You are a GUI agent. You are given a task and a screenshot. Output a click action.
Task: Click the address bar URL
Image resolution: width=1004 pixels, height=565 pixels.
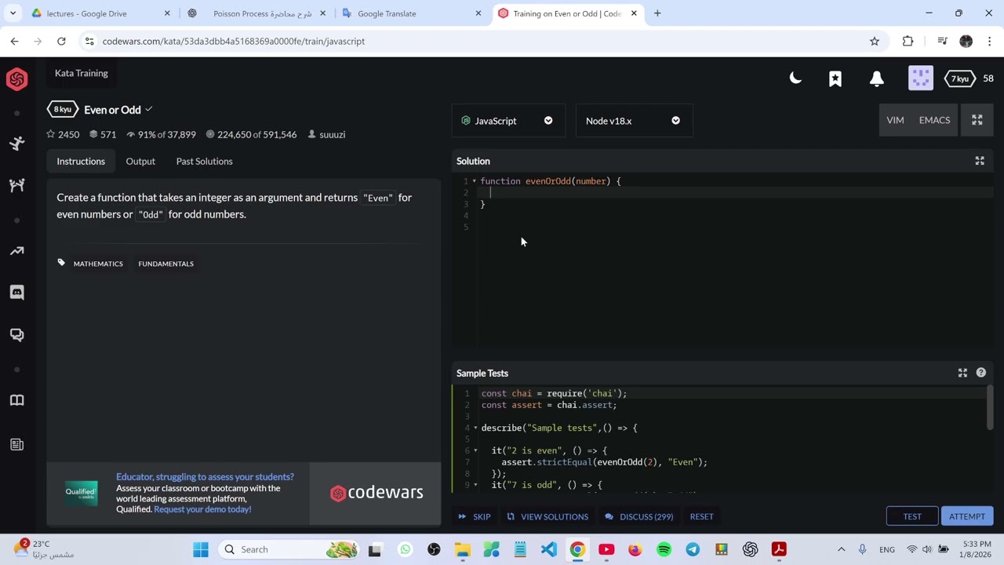[x=233, y=41]
